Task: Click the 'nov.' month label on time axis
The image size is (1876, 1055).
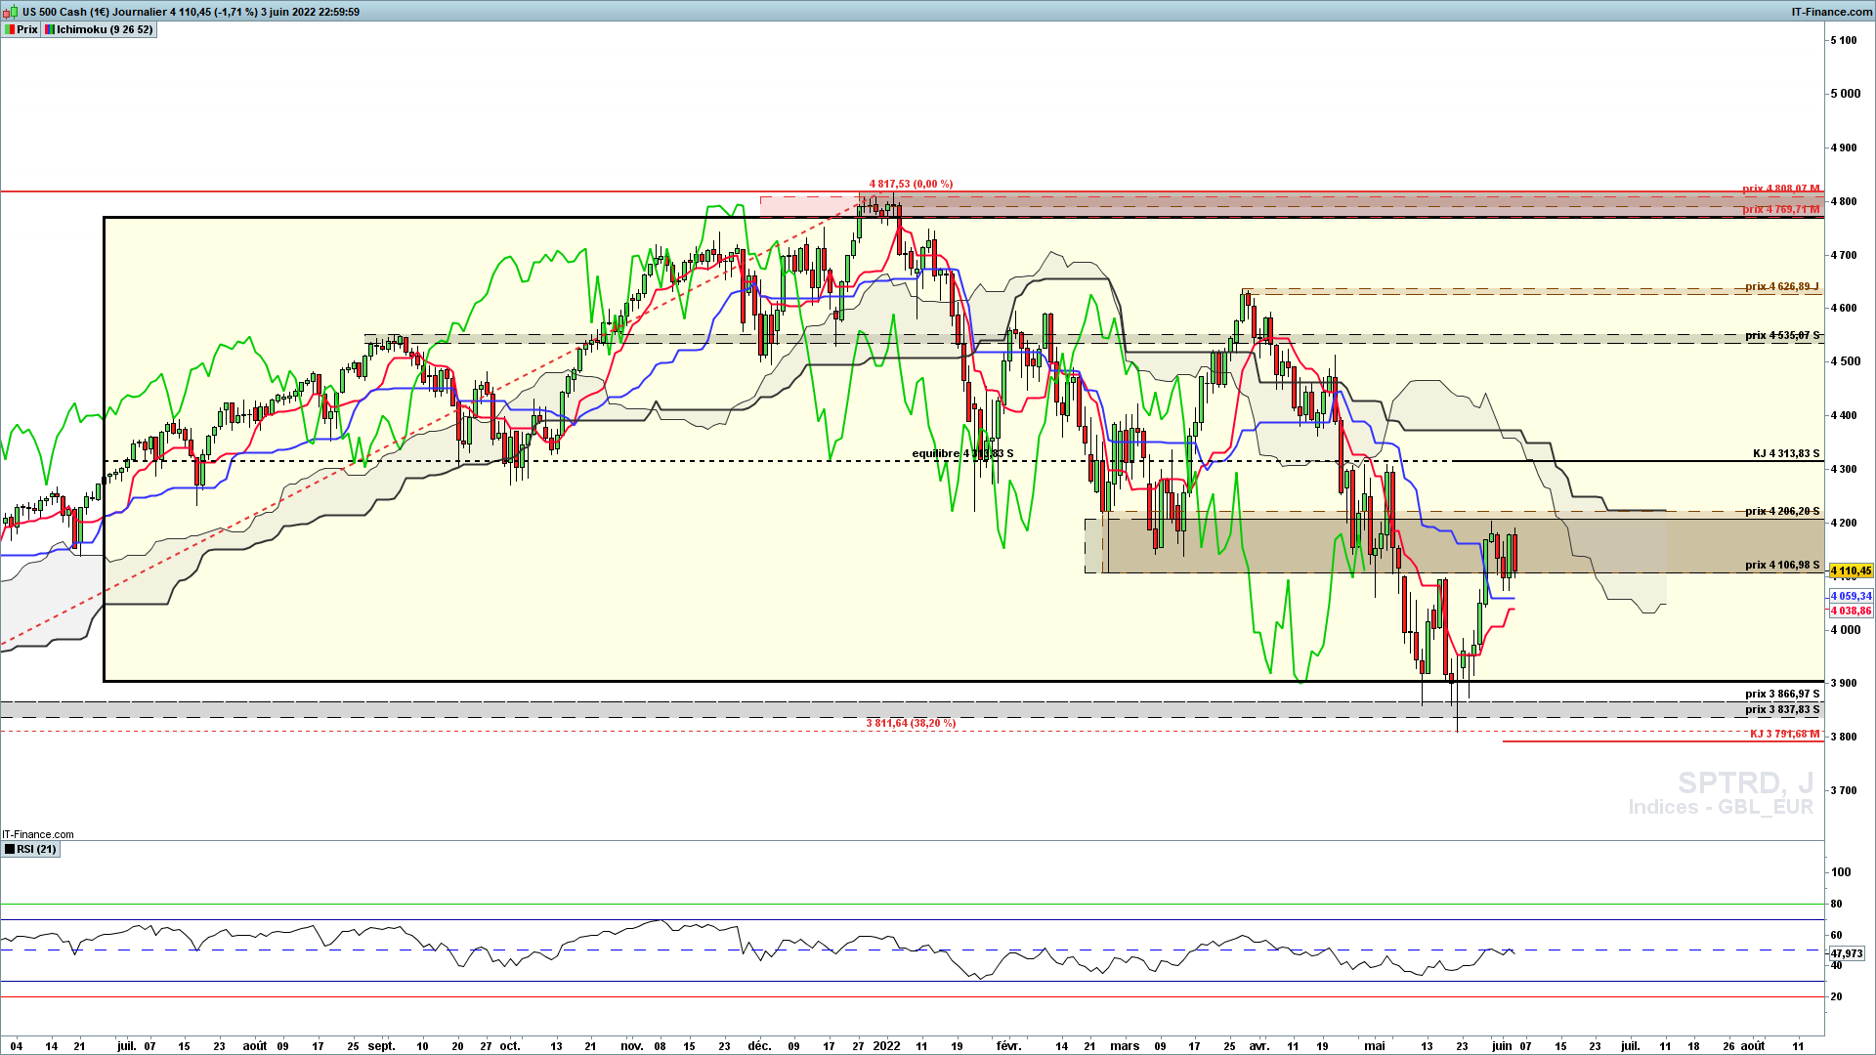Action: click(x=632, y=1046)
